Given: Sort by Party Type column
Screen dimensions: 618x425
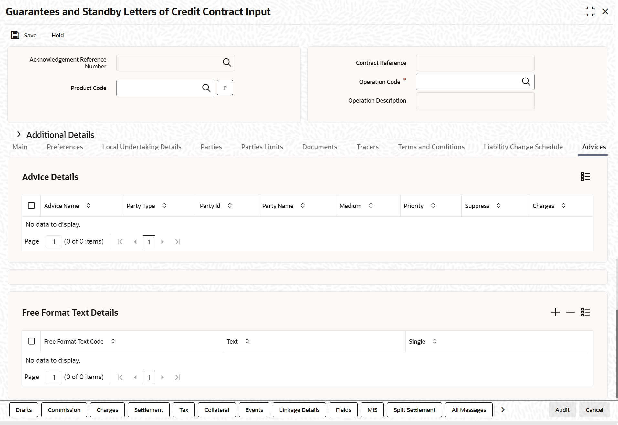Looking at the screenshot, I should pos(164,206).
